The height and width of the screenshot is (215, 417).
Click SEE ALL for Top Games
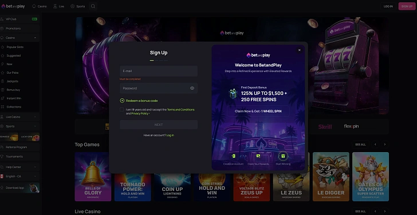(360, 145)
